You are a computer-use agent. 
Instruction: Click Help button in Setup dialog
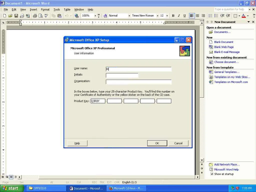pyautogui.click(x=77, y=143)
